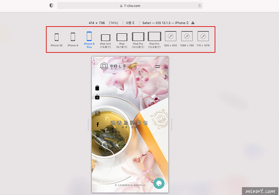Image resolution: width=279 pixels, height=195 pixels.
Task: Select the 1366 × 768 window size preset
Action: coord(187,39)
